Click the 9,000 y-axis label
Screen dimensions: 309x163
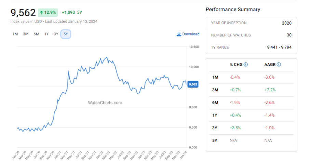tap(193, 107)
